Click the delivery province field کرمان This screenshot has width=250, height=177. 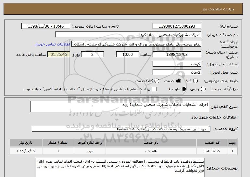[x=177, y=64]
